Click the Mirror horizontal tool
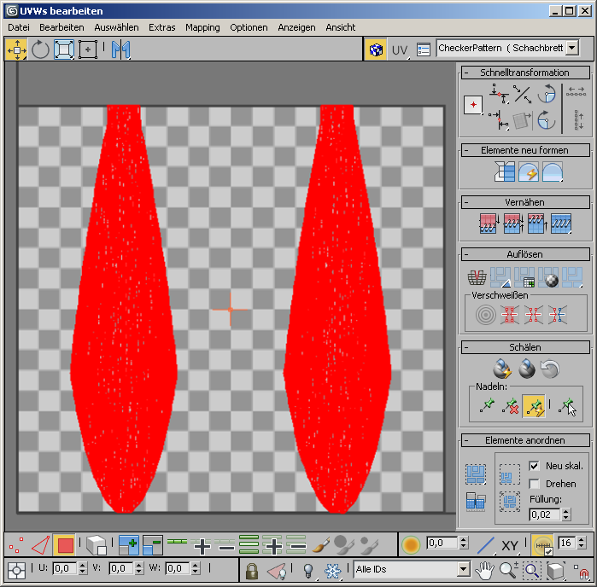 [x=120, y=49]
